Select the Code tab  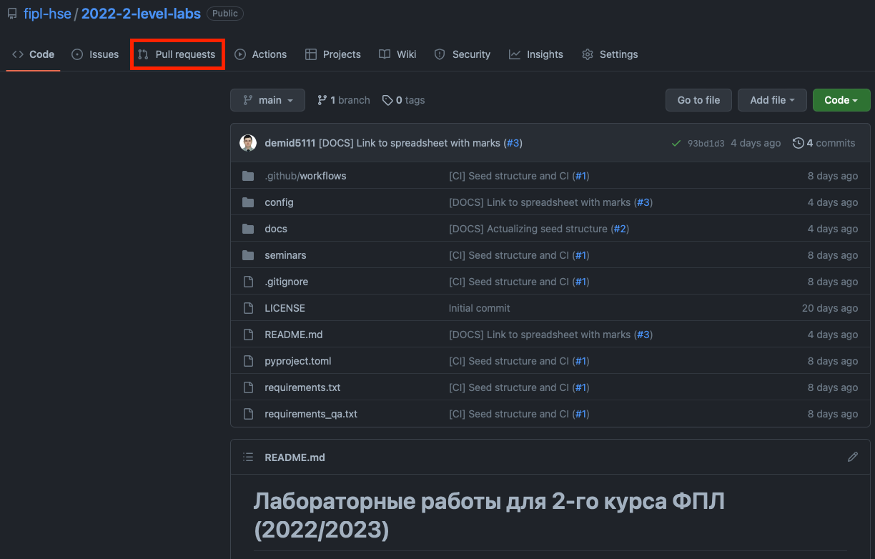pyautogui.click(x=34, y=54)
